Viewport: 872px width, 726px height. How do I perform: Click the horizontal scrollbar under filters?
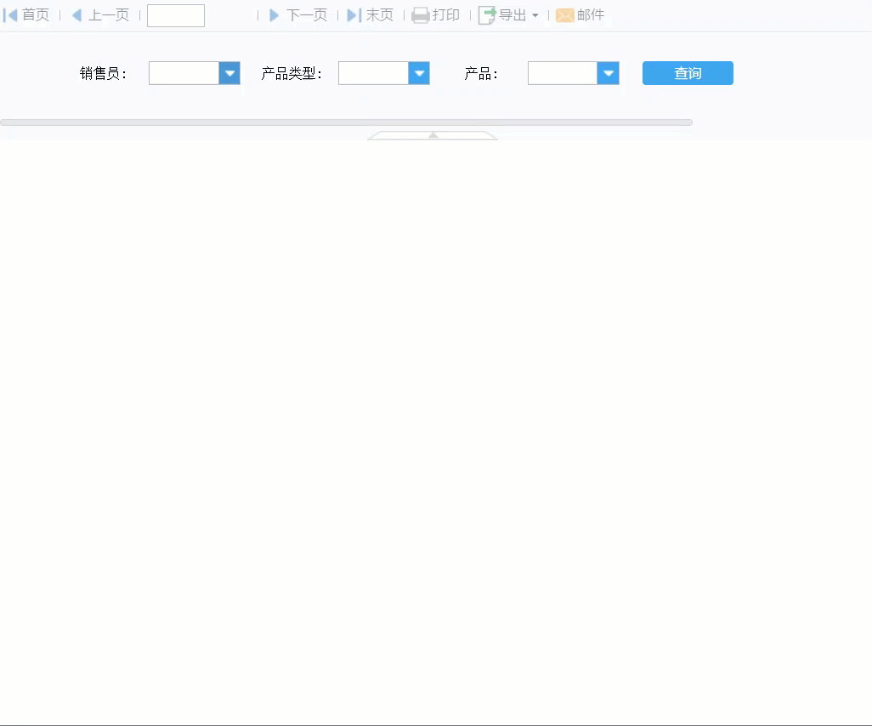point(346,122)
